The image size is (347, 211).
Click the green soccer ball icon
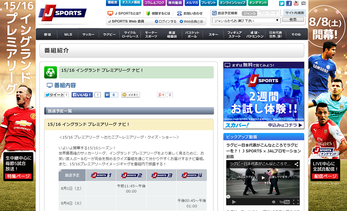coord(50,72)
